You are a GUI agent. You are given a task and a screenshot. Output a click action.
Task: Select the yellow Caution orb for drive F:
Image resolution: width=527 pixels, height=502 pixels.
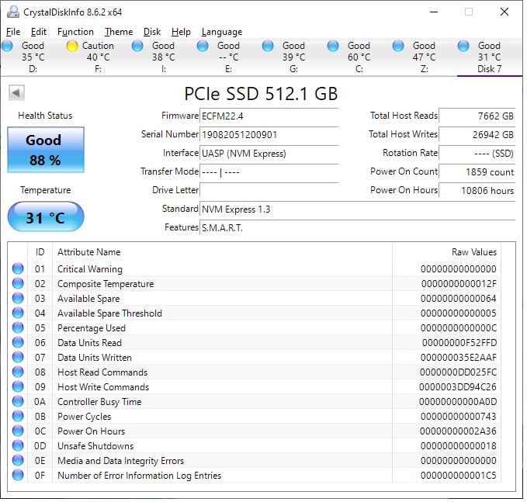point(72,45)
